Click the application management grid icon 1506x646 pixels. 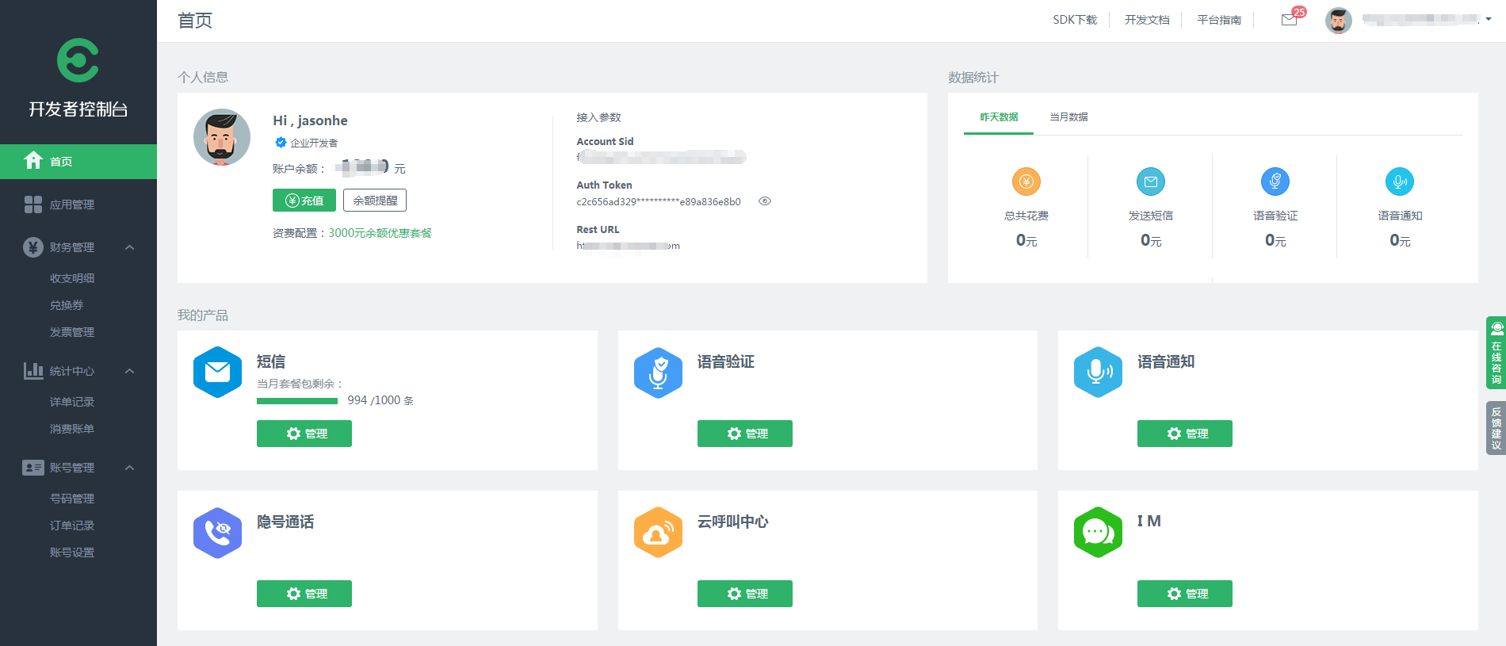coord(33,205)
